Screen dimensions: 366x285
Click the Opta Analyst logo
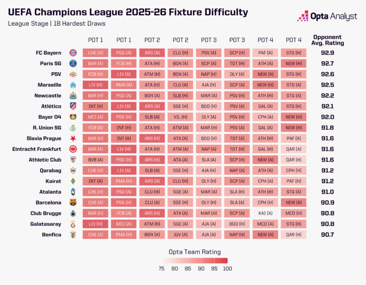327,16
